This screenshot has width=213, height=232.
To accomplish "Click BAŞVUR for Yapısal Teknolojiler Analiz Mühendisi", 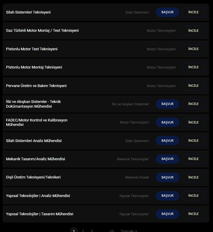I will pos(167,196).
